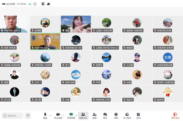Click the white cloud avatar of 体育 李辉
This screenshot has height=121, width=183.
pyautogui.click(x=76, y=74)
